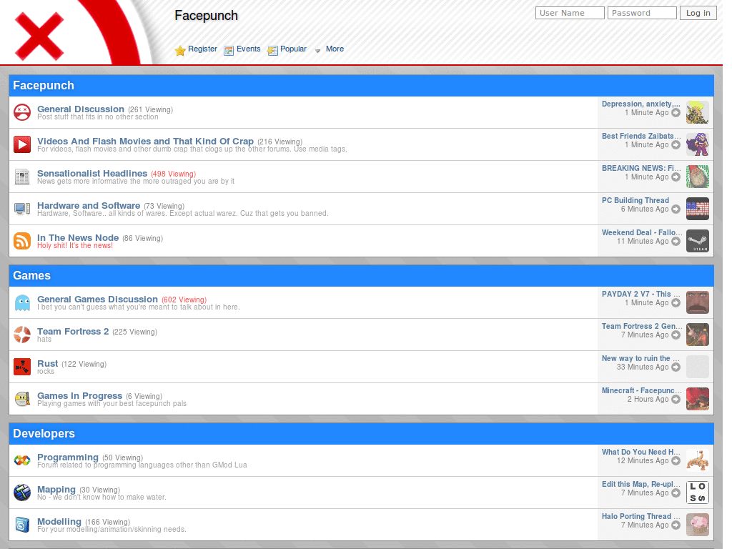Open the Register menu link
The image size is (732, 549).
202,49
